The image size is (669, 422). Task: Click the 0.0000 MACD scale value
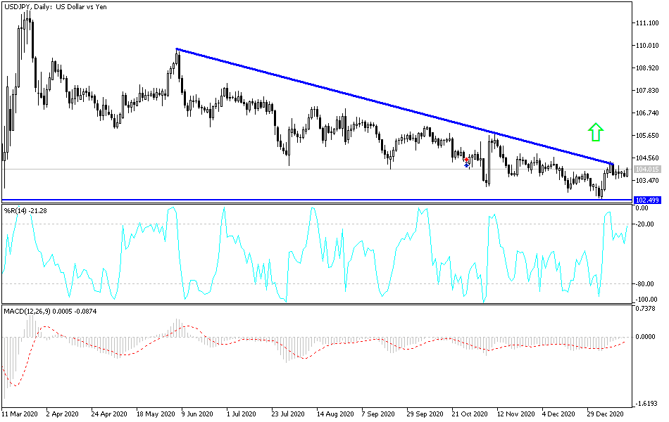[644, 337]
